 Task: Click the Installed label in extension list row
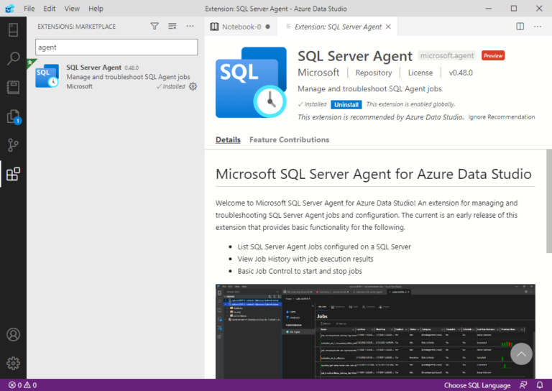[x=171, y=86]
